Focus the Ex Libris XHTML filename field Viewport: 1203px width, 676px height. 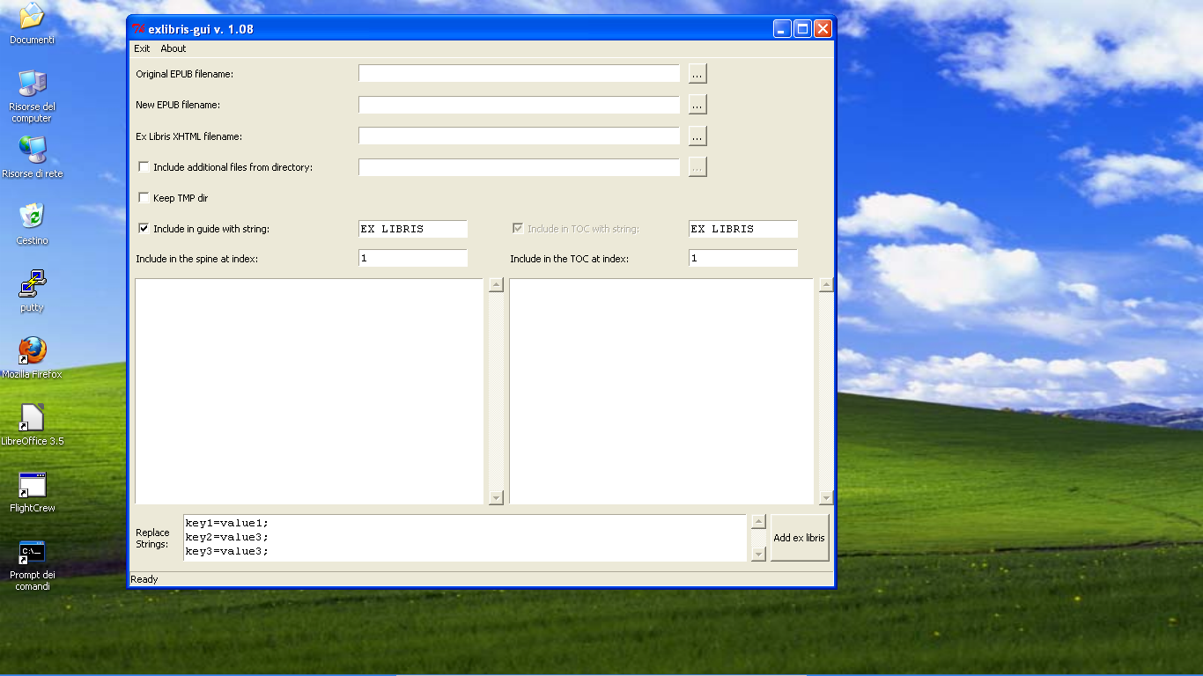click(x=520, y=136)
